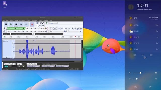161x90 pixels.
Task: Click the Zoom In magnifier
Action: (73, 28)
